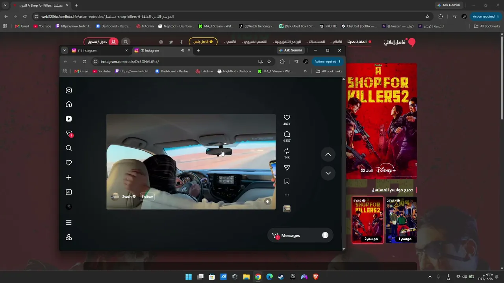Open Reels from the Instagram sidebar
The width and height of the screenshot is (504, 283).
(69, 119)
